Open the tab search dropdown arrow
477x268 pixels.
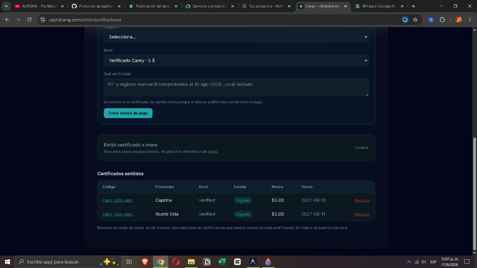pyautogui.click(x=6, y=6)
